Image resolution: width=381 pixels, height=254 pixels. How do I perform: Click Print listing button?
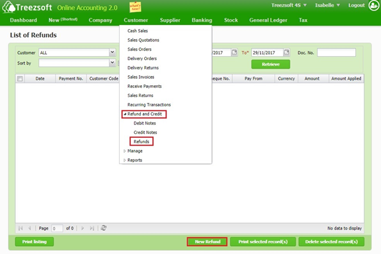(x=34, y=241)
